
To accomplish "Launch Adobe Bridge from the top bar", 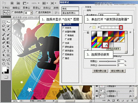I will pyautogui.click(x=12, y=3).
